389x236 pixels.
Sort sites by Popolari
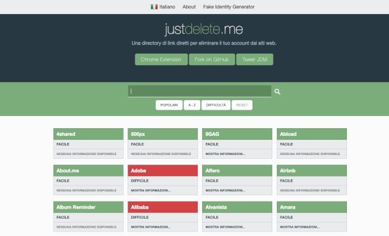pos(169,105)
